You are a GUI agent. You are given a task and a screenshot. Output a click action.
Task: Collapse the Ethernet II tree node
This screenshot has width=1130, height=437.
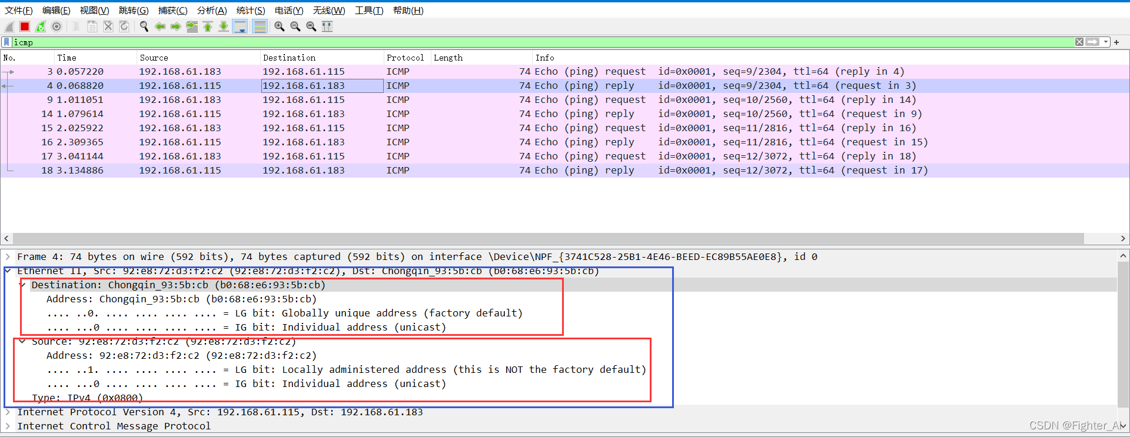click(8, 271)
